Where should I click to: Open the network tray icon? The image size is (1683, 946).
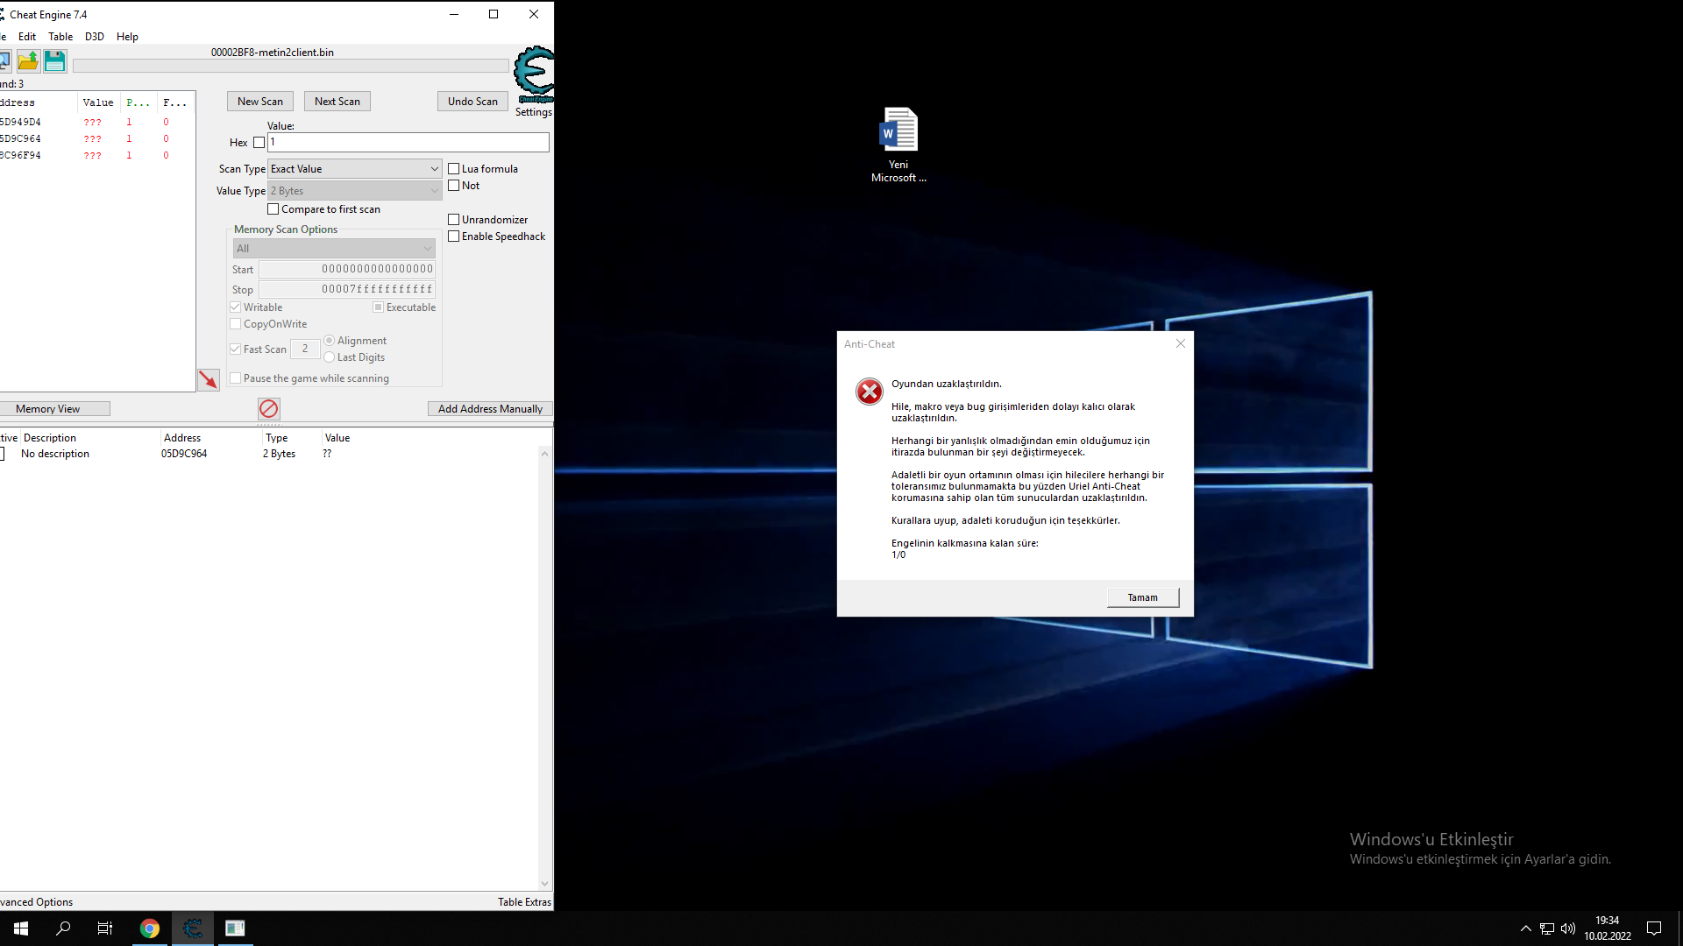[x=1547, y=928]
